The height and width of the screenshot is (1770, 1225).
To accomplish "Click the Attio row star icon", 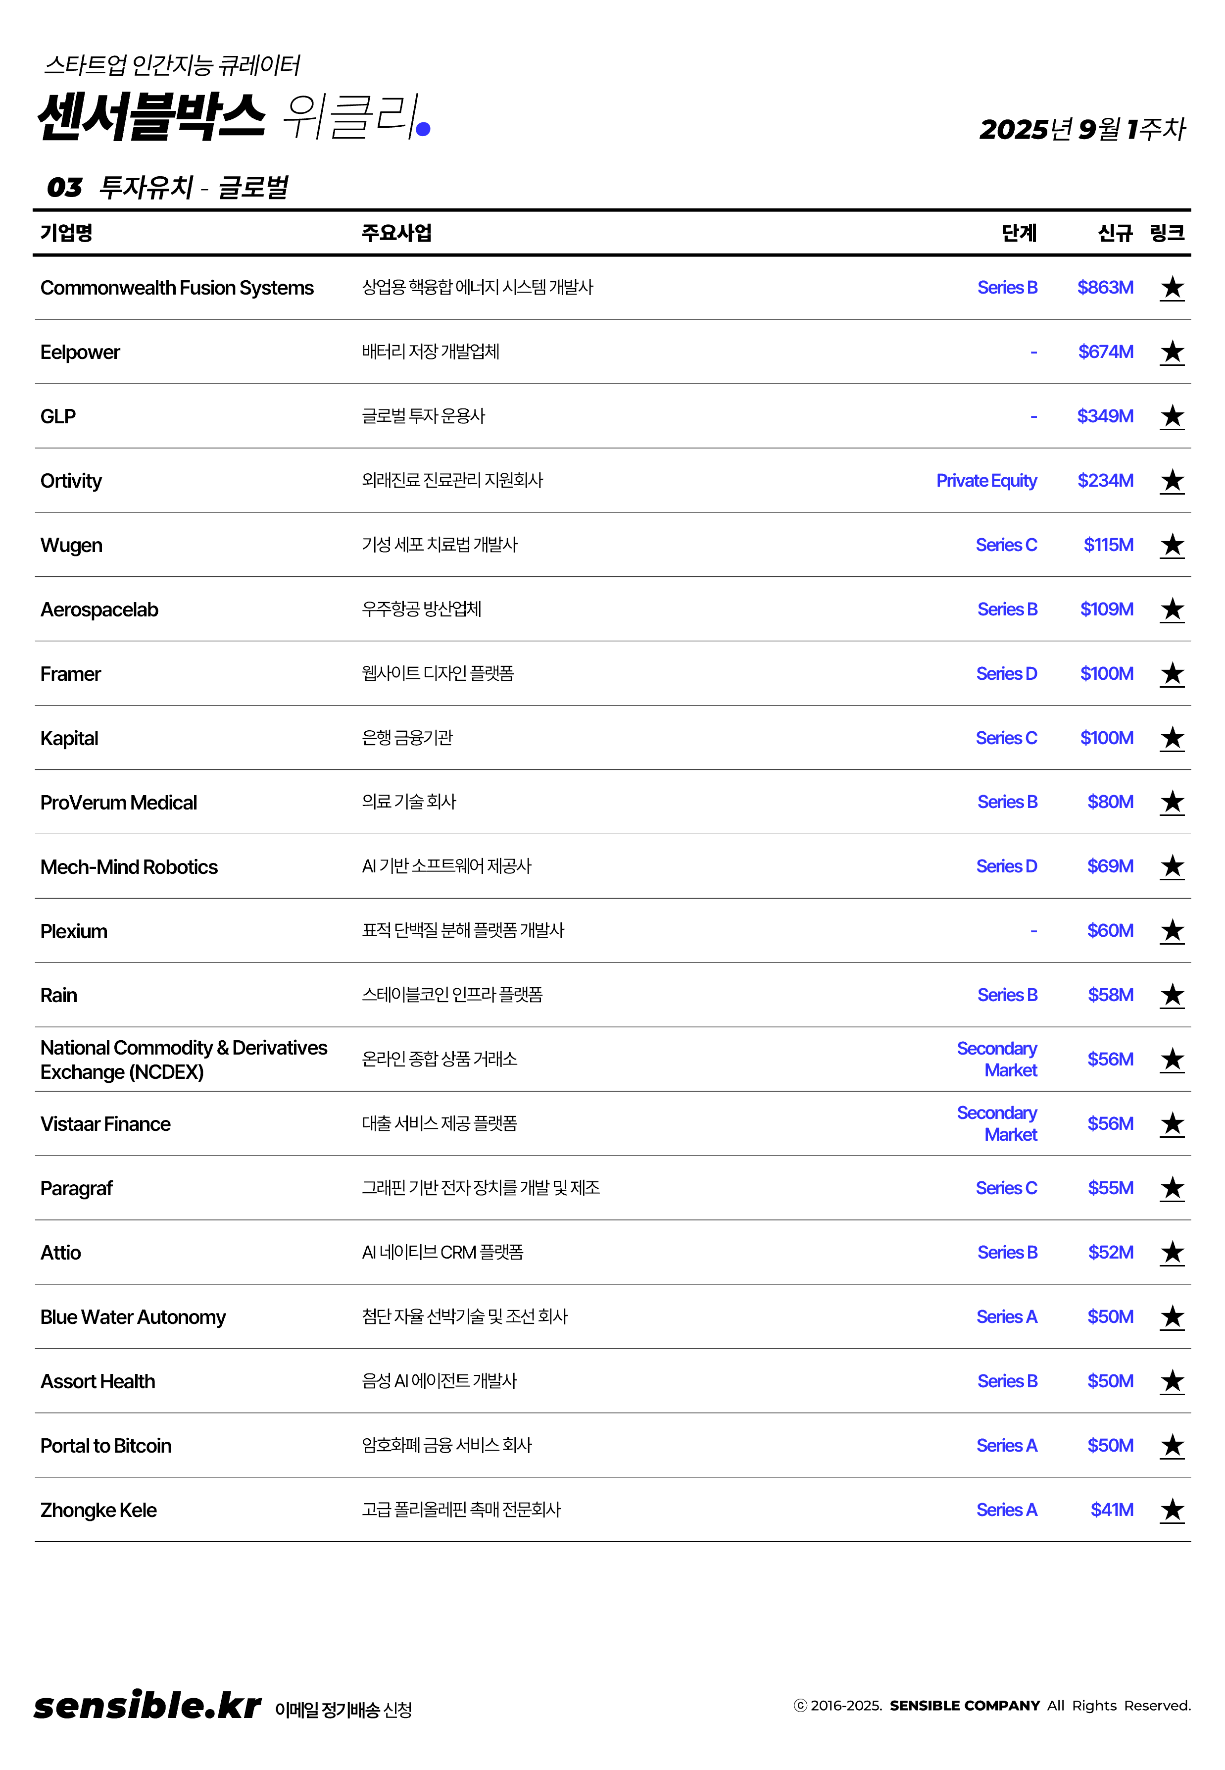I will click(x=1171, y=1253).
